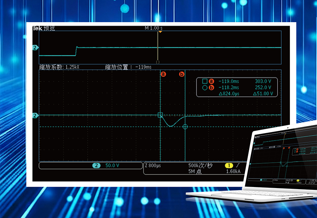Click the red cursor b label
The image size is (317, 218).
[x=182, y=74]
